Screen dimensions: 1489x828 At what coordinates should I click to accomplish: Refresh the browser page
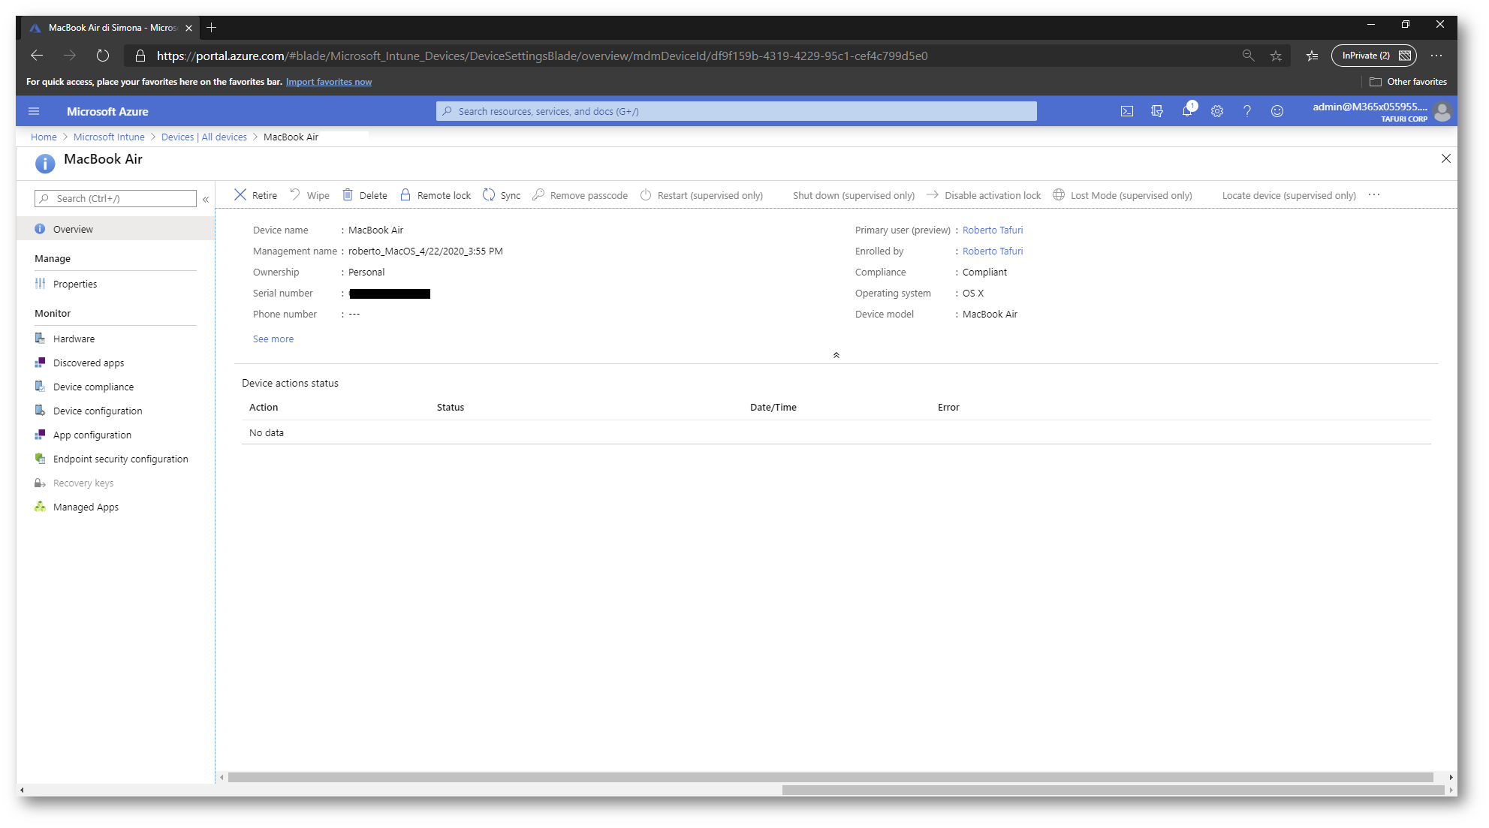click(x=103, y=56)
